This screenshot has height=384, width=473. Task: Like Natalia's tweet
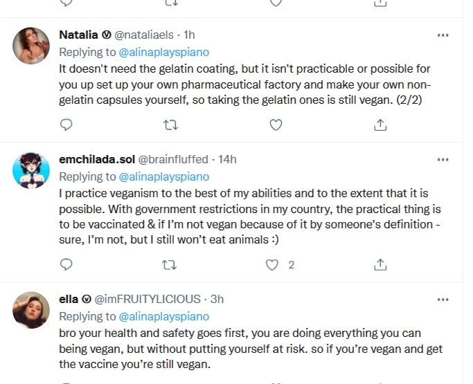click(x=276, y=125)
